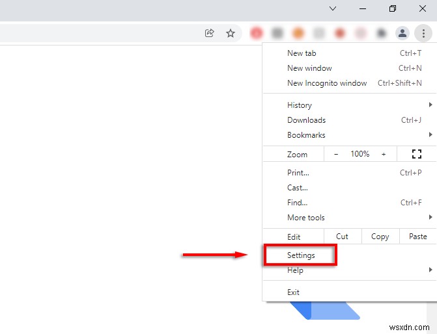
Task: Click the Cut button
Action: tap(343, 237)
